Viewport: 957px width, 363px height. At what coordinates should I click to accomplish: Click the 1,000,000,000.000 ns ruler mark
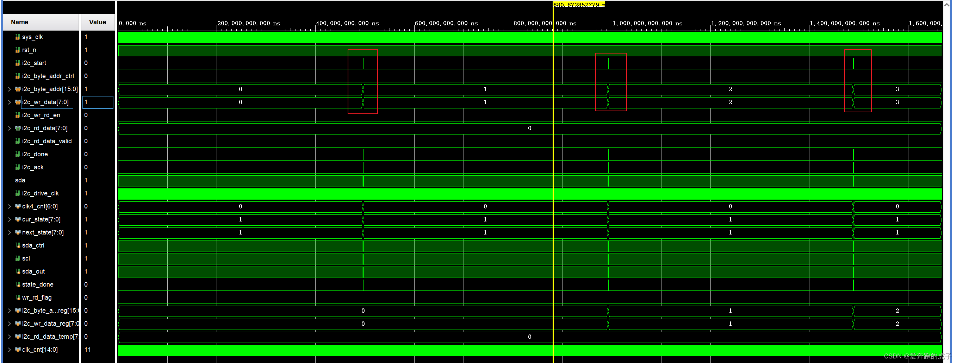point(647,23)
